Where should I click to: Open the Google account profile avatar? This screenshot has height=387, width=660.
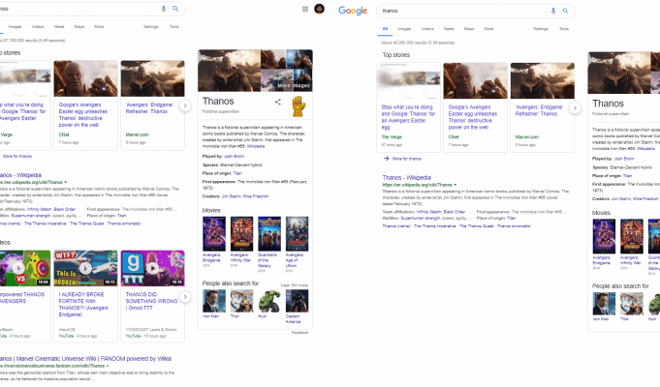pyautogui.click(x=319, y=9)
